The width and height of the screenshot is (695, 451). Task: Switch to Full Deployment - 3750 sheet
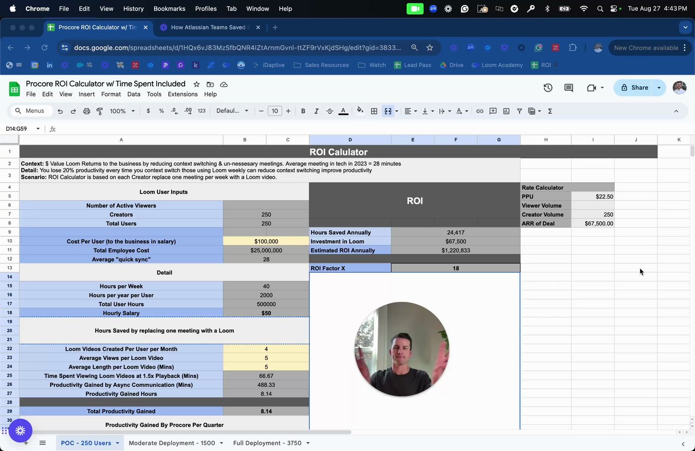pyautogui.click(x=267, y=443)
